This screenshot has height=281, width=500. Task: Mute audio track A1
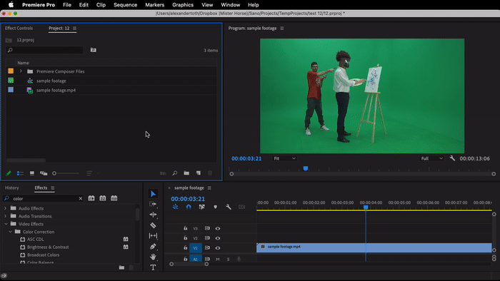[x=217, y=259]
